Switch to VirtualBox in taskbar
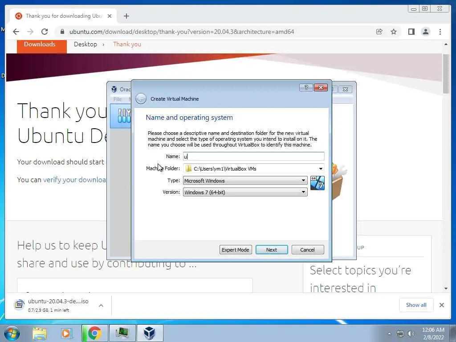456x342 pixels. (150, 333)
